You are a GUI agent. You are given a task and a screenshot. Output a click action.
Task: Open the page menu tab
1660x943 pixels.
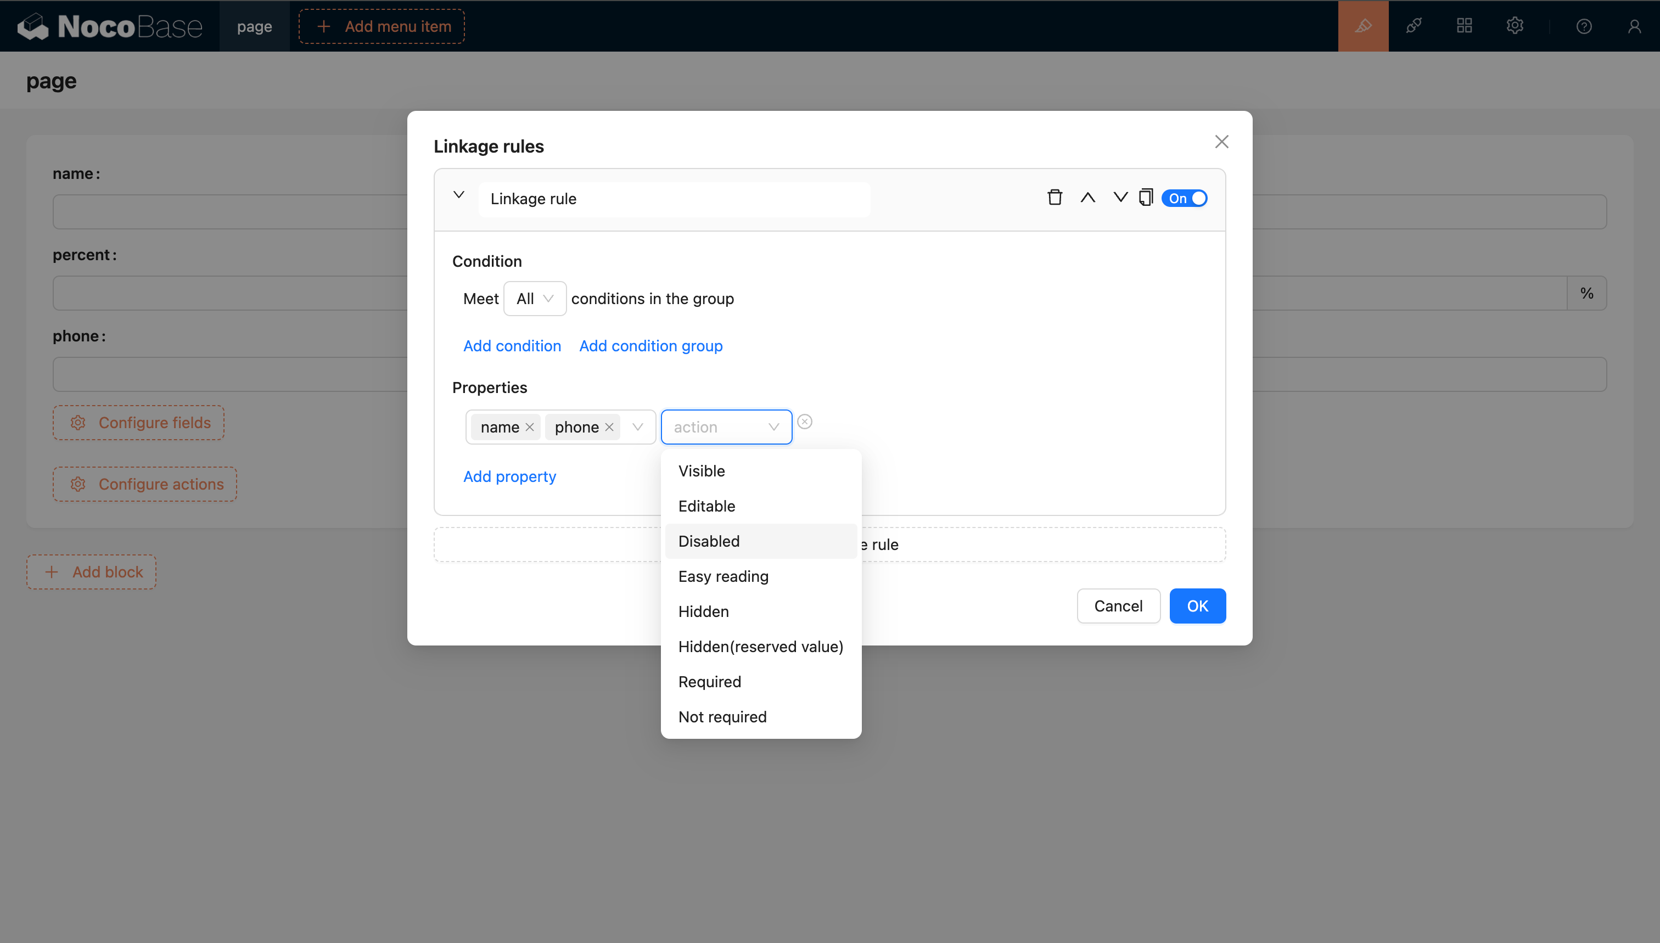(x=255, y=26)
